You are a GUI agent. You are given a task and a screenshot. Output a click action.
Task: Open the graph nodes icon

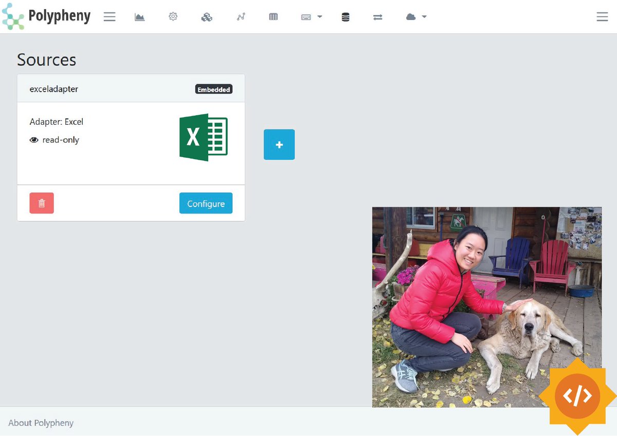click(241, 17)
